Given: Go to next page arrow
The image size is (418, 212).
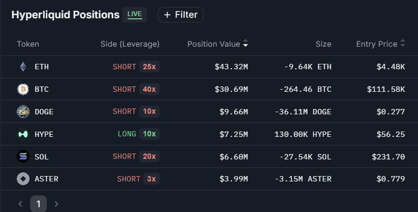Looking at the screenshot, I should (x=57, y=204).
